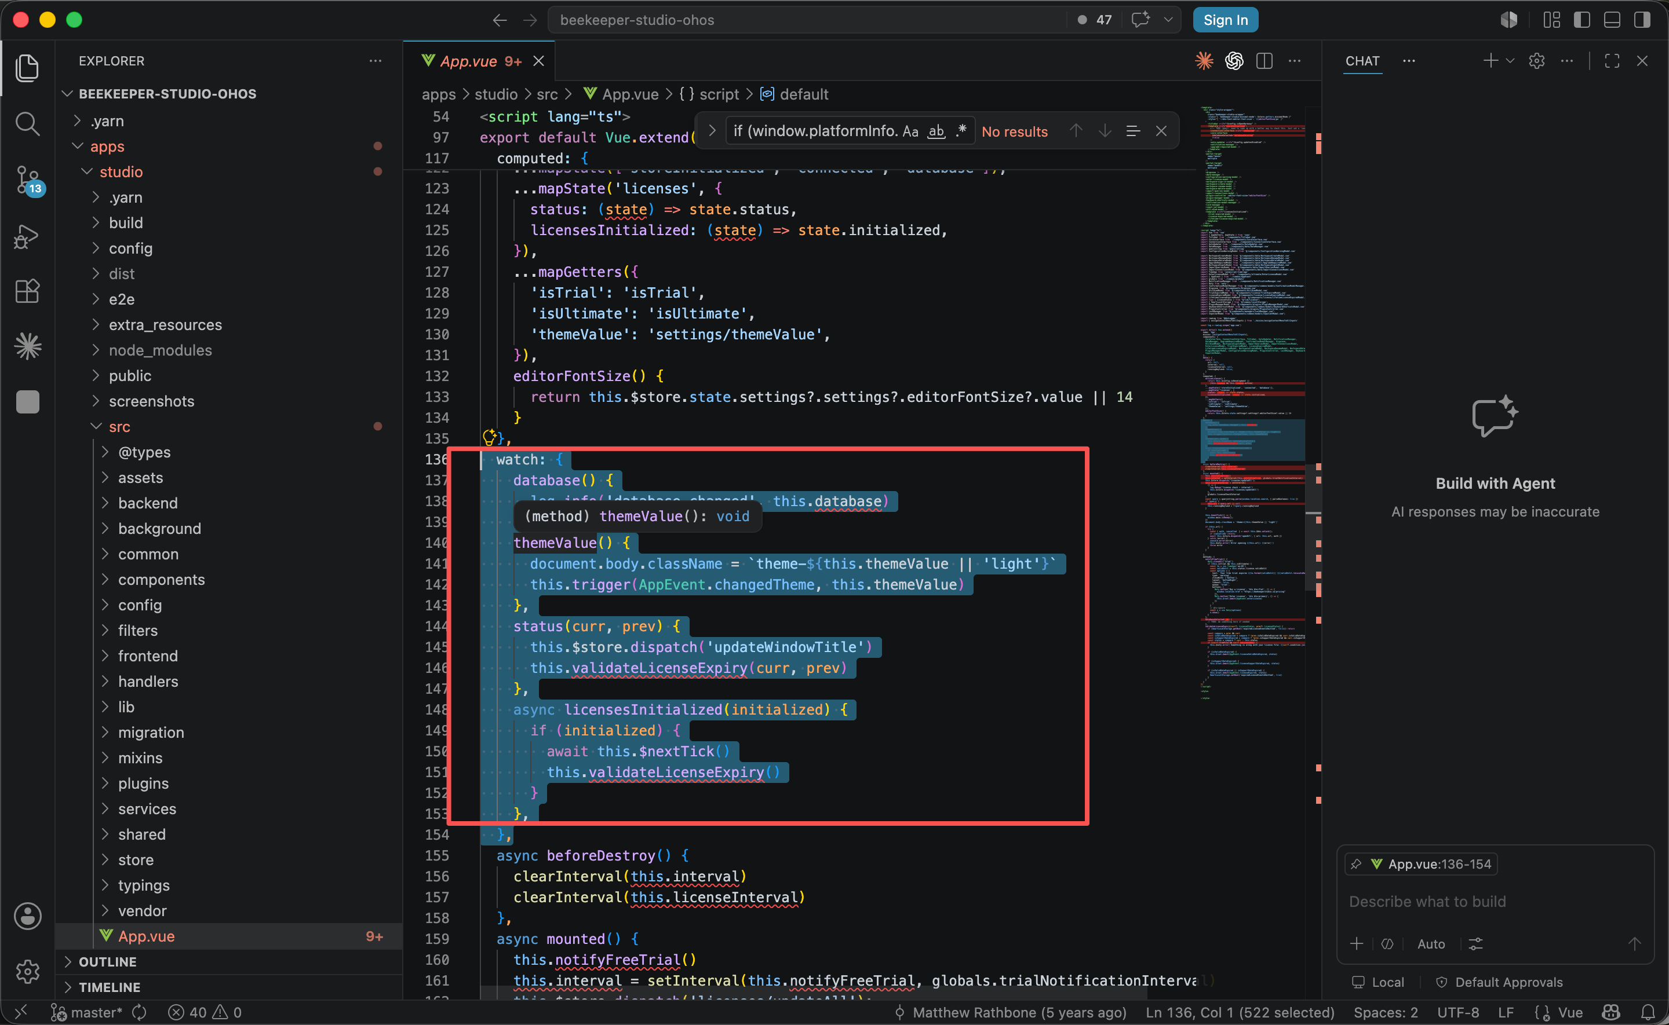Click the pin icon on App.vue:136-154 context chip
The height and width of the screenshot is (1025, 1669).
pos(1357,863)
